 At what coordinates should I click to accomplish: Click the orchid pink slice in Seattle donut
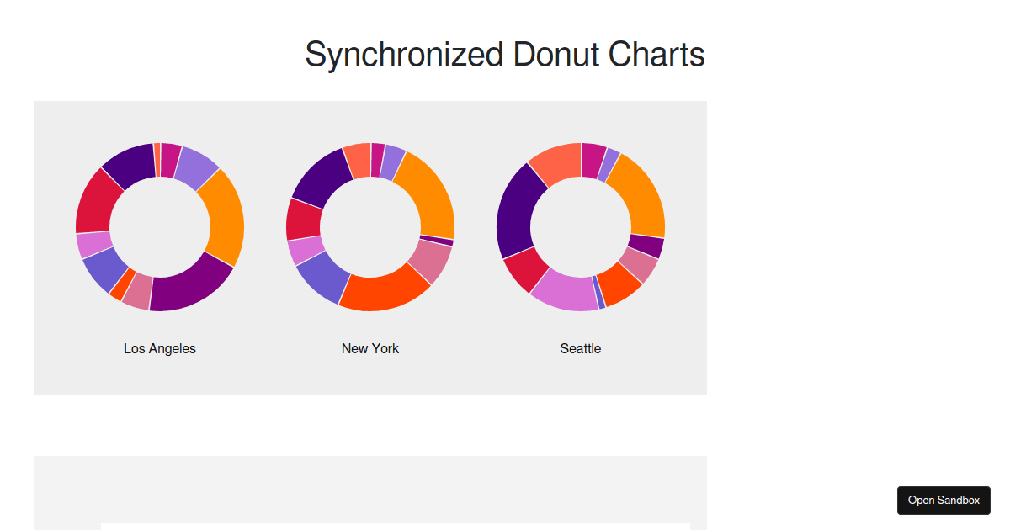tap(565, 291)
